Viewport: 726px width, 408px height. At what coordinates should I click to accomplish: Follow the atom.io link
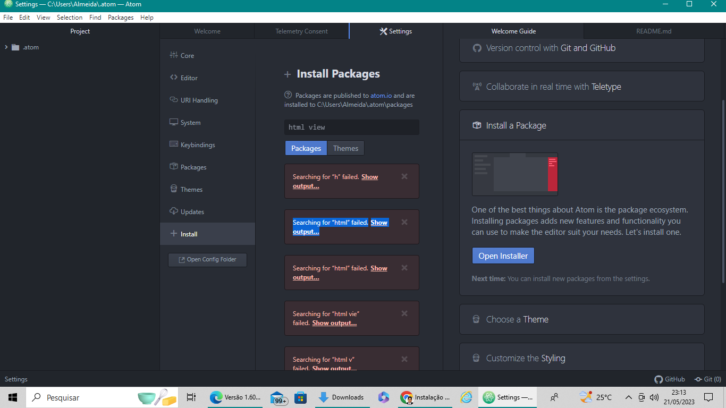point(381,96)
